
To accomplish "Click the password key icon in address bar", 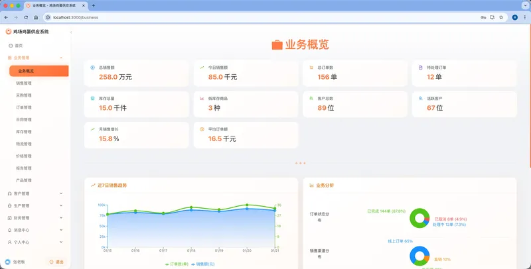I will tap(483, 17).
